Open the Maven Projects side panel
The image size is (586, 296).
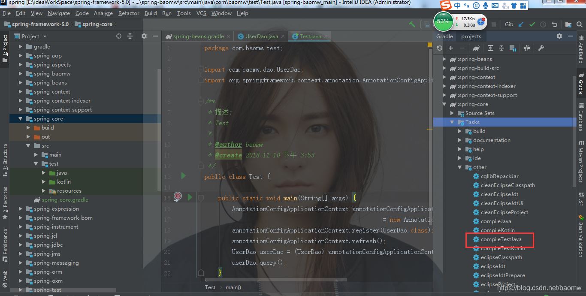[581, 161]
